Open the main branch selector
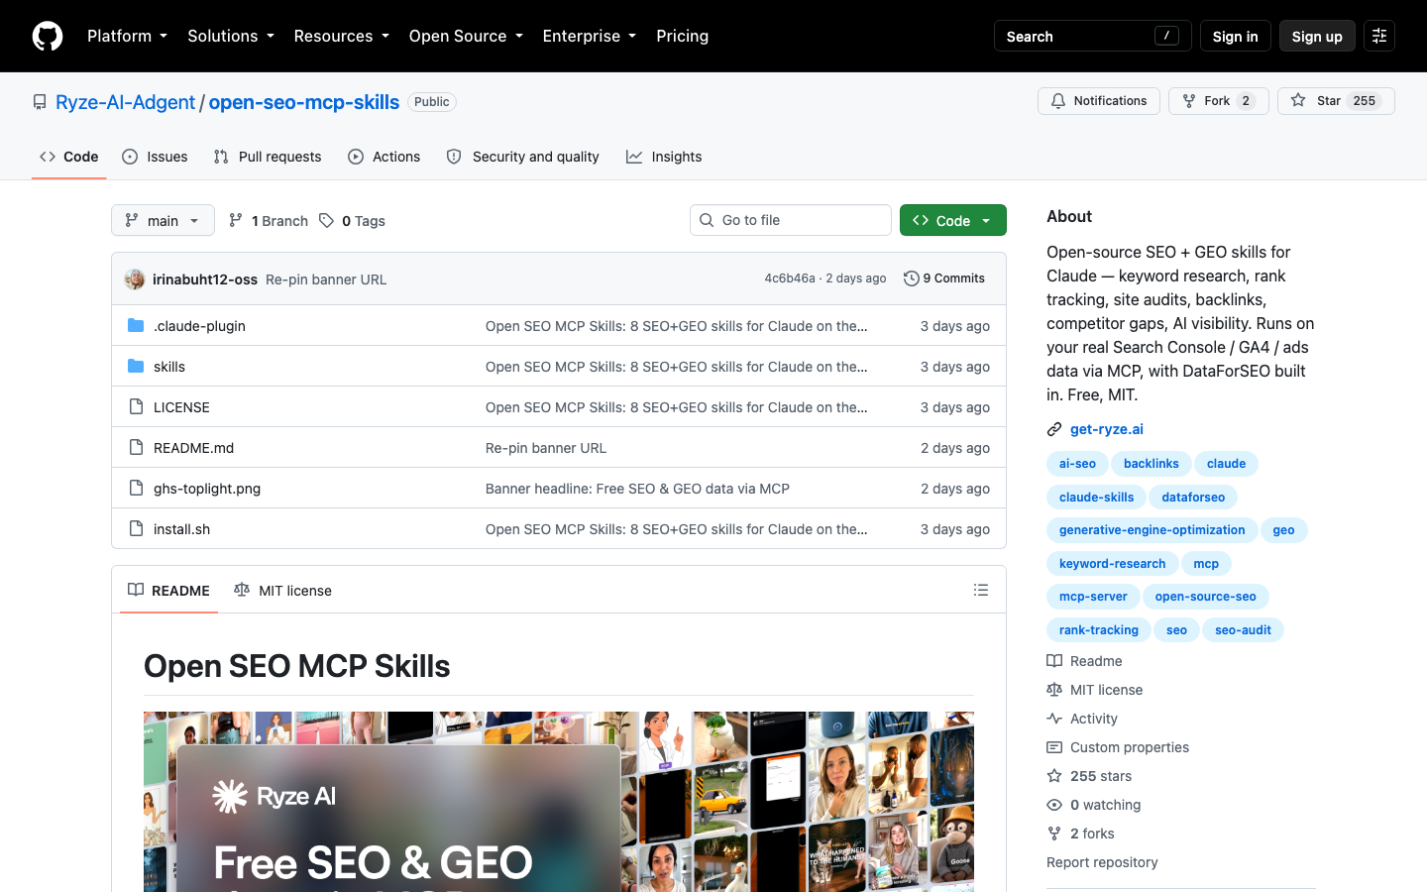Image resolution: width=1427 pixels, height=892 pixels. [x=163, y=220]
